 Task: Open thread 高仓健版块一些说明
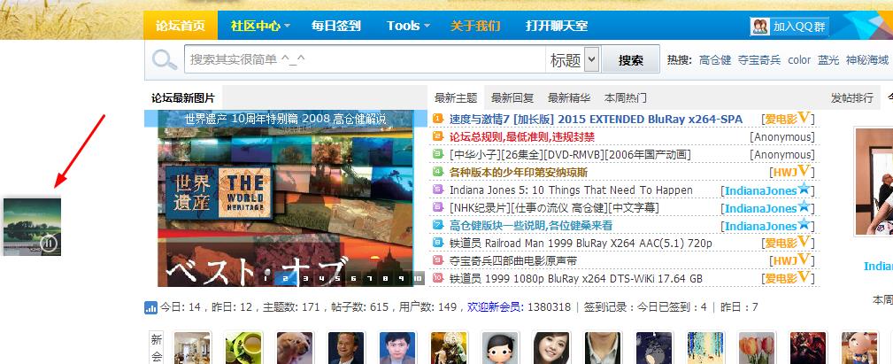click(531, 226)
